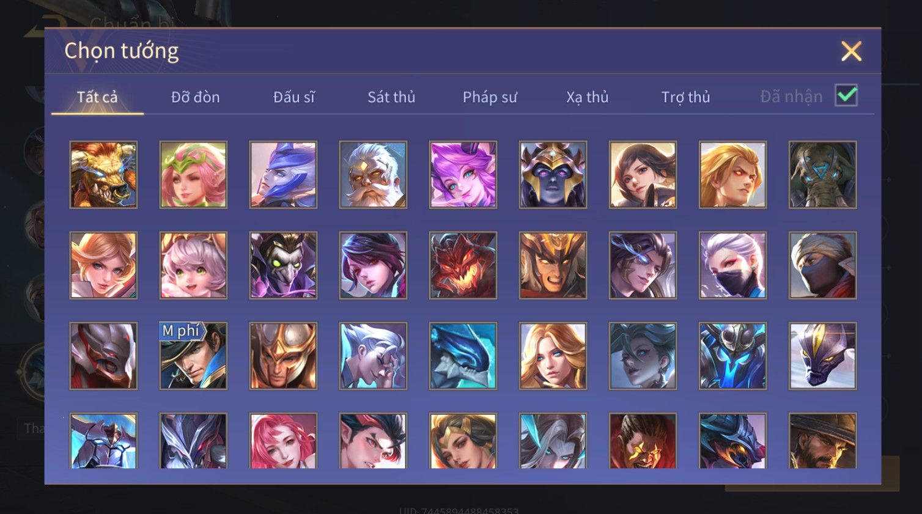The height and width of the screenshot is (514, 922).
Task: Pick the cowboy hat bearded hero
Action: [x=822, y=441]
